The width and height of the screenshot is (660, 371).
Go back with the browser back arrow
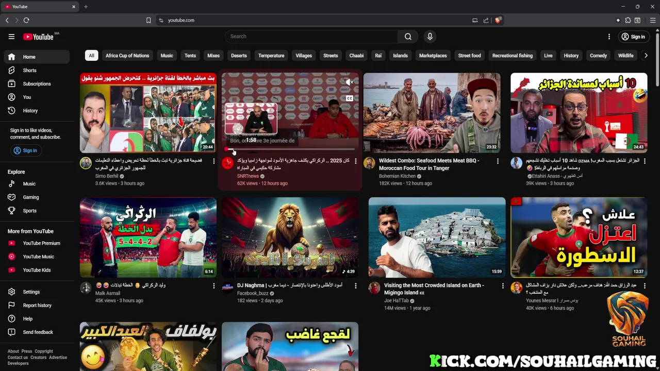(x=7, y=20)
